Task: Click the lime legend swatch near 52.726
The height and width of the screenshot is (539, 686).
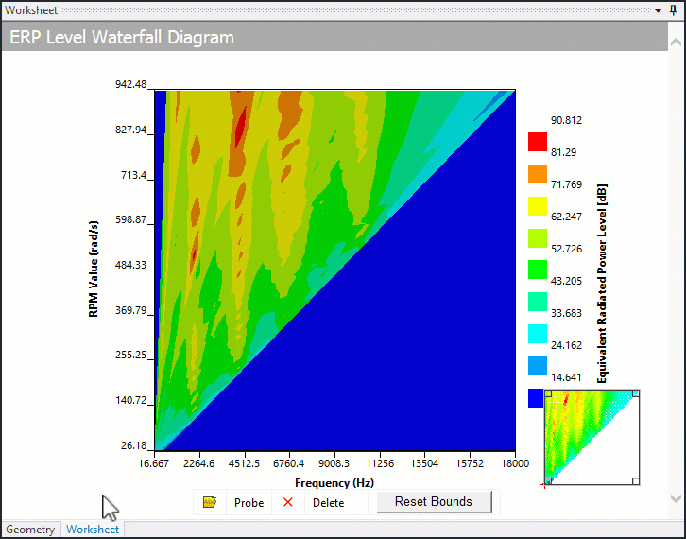Action: pyautogui.click(x=538, y=237)
